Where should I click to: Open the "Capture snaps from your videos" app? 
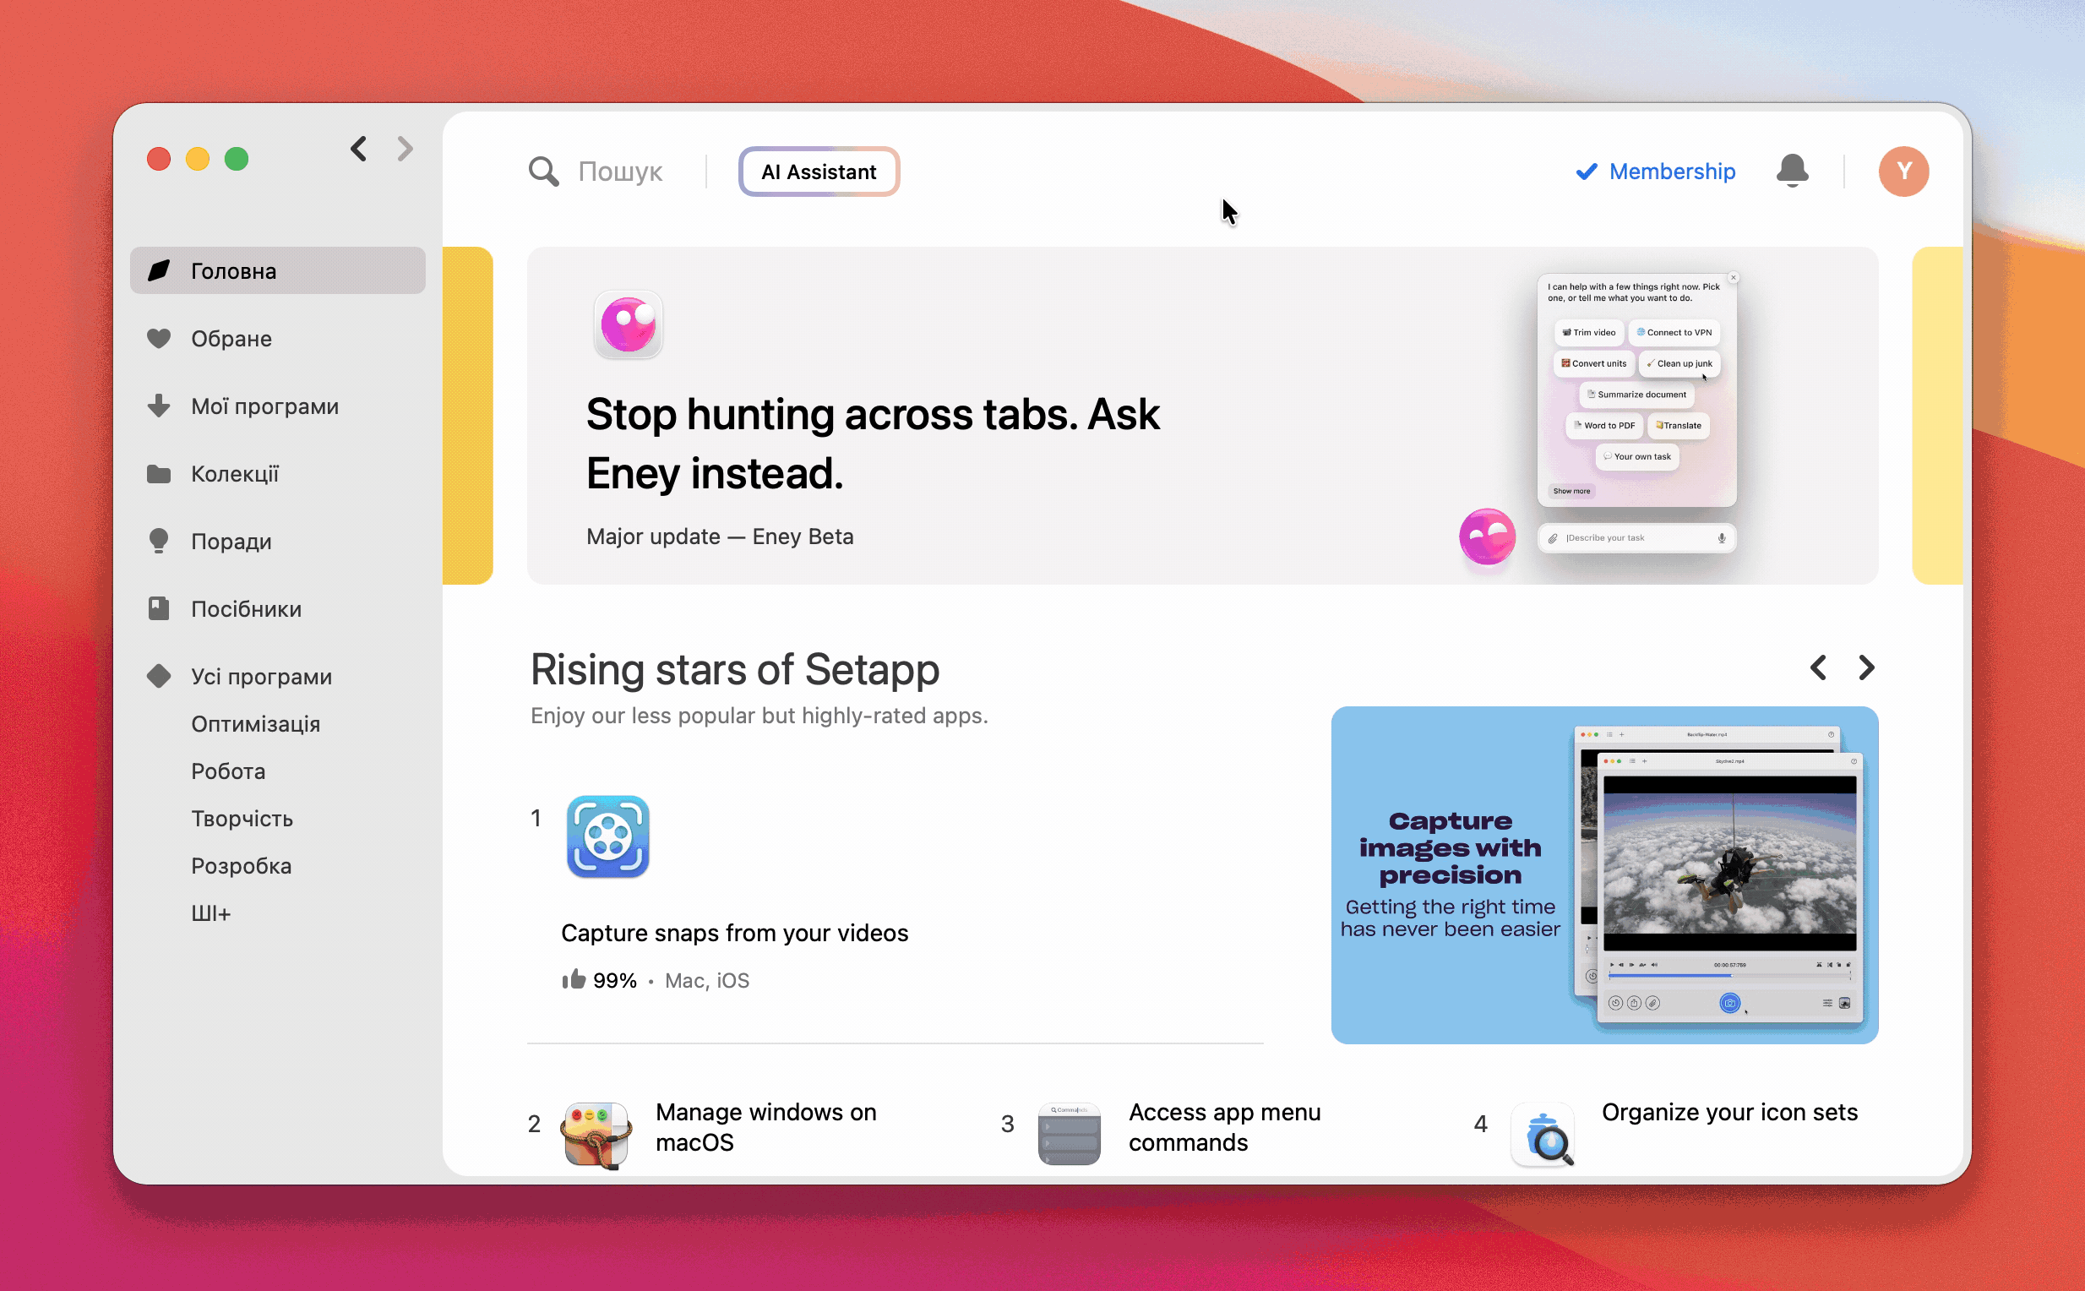point(734,933)
